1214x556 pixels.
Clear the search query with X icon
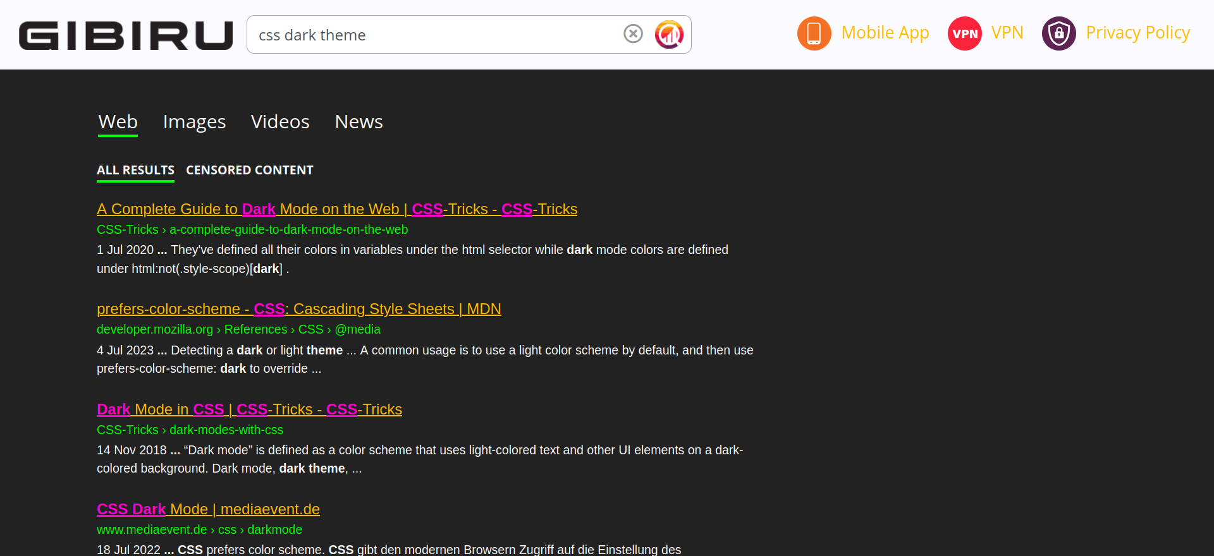[x=633, y=33]
